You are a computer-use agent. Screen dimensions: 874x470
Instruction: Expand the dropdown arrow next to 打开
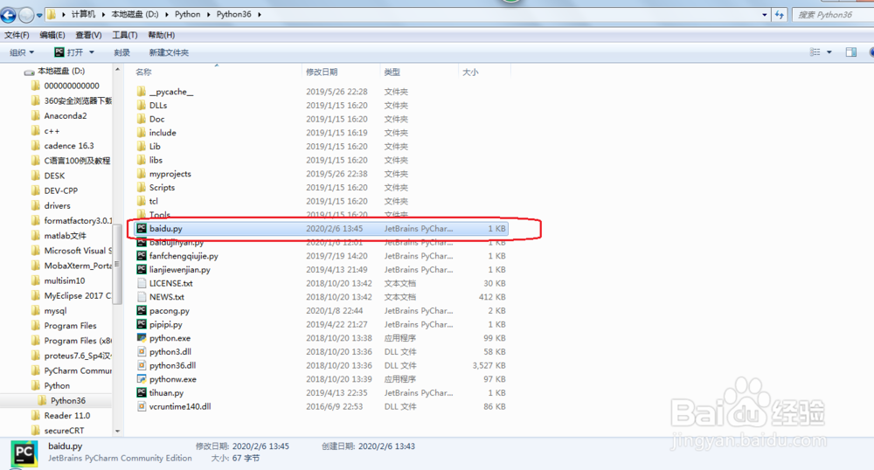point(92,52)
